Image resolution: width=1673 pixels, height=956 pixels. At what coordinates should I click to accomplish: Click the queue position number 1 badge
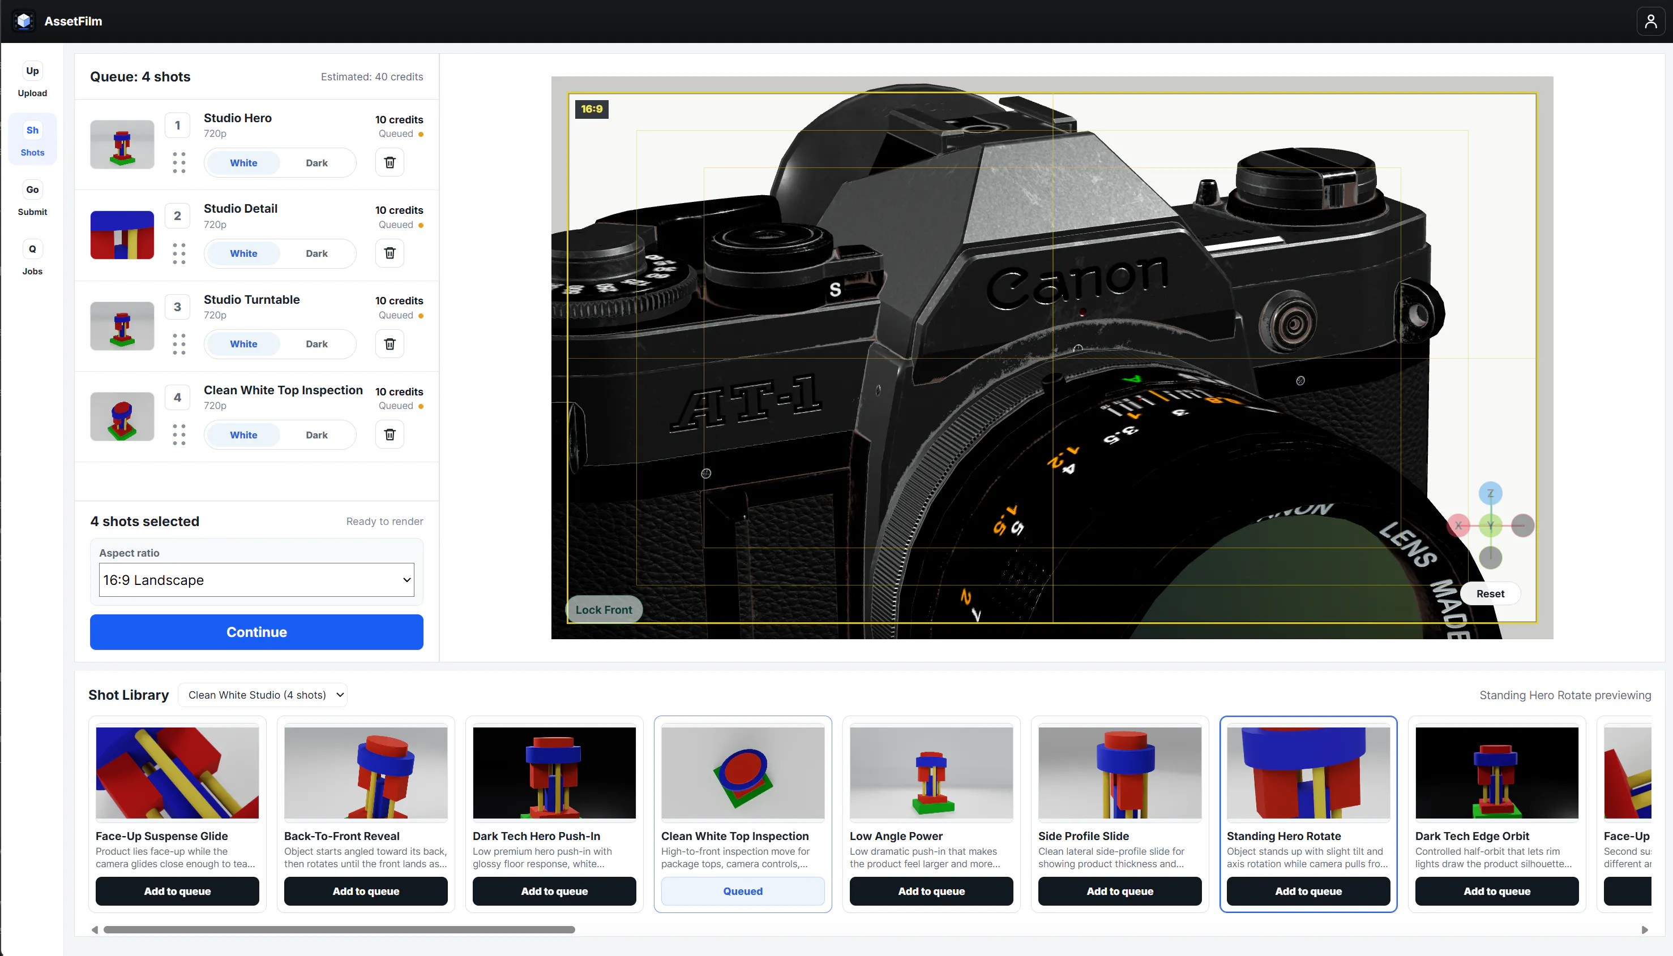click(x=177, y=126)
